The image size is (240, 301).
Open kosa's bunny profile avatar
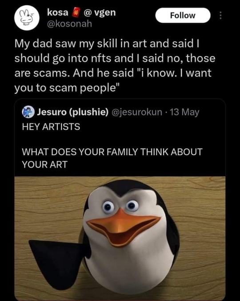(x=27, y=18)
